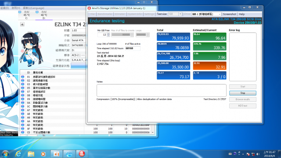The width and height of the screenshot is (281, 158).
Task: Click the Screenshot toolbar button
Action: click(229, 14)
